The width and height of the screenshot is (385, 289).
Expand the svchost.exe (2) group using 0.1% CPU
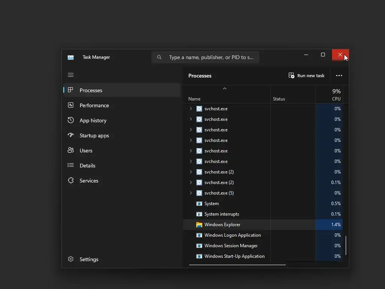(191, 183)
